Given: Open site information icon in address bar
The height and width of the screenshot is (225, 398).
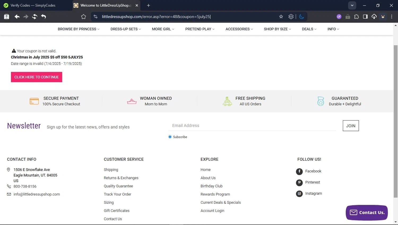Looking at the screenshot, I should 96,16.
